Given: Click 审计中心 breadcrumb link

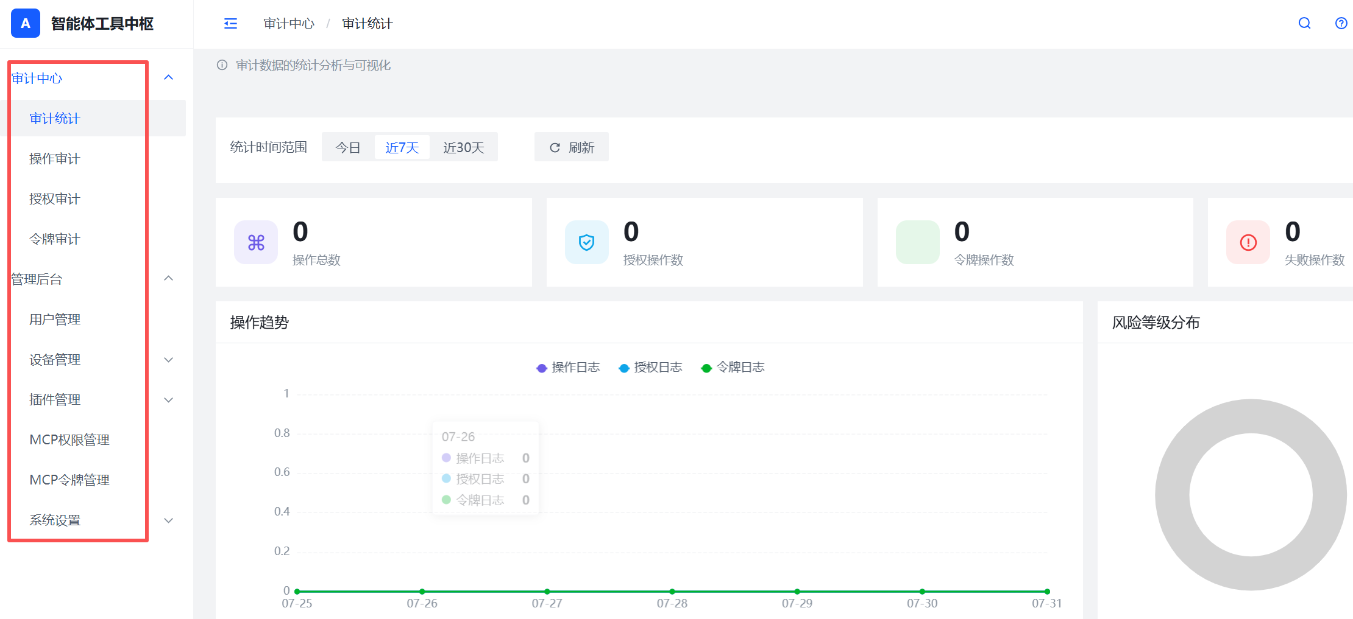Looking at the screenshot, I should pyautogui.click(x=289, y=23).
